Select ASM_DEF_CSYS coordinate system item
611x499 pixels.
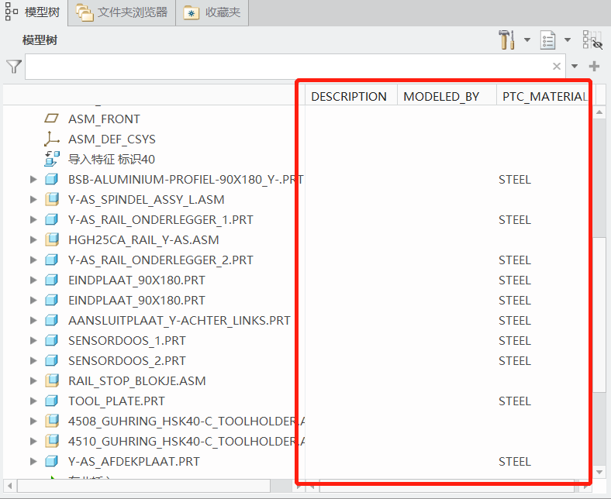pos(112,139)
